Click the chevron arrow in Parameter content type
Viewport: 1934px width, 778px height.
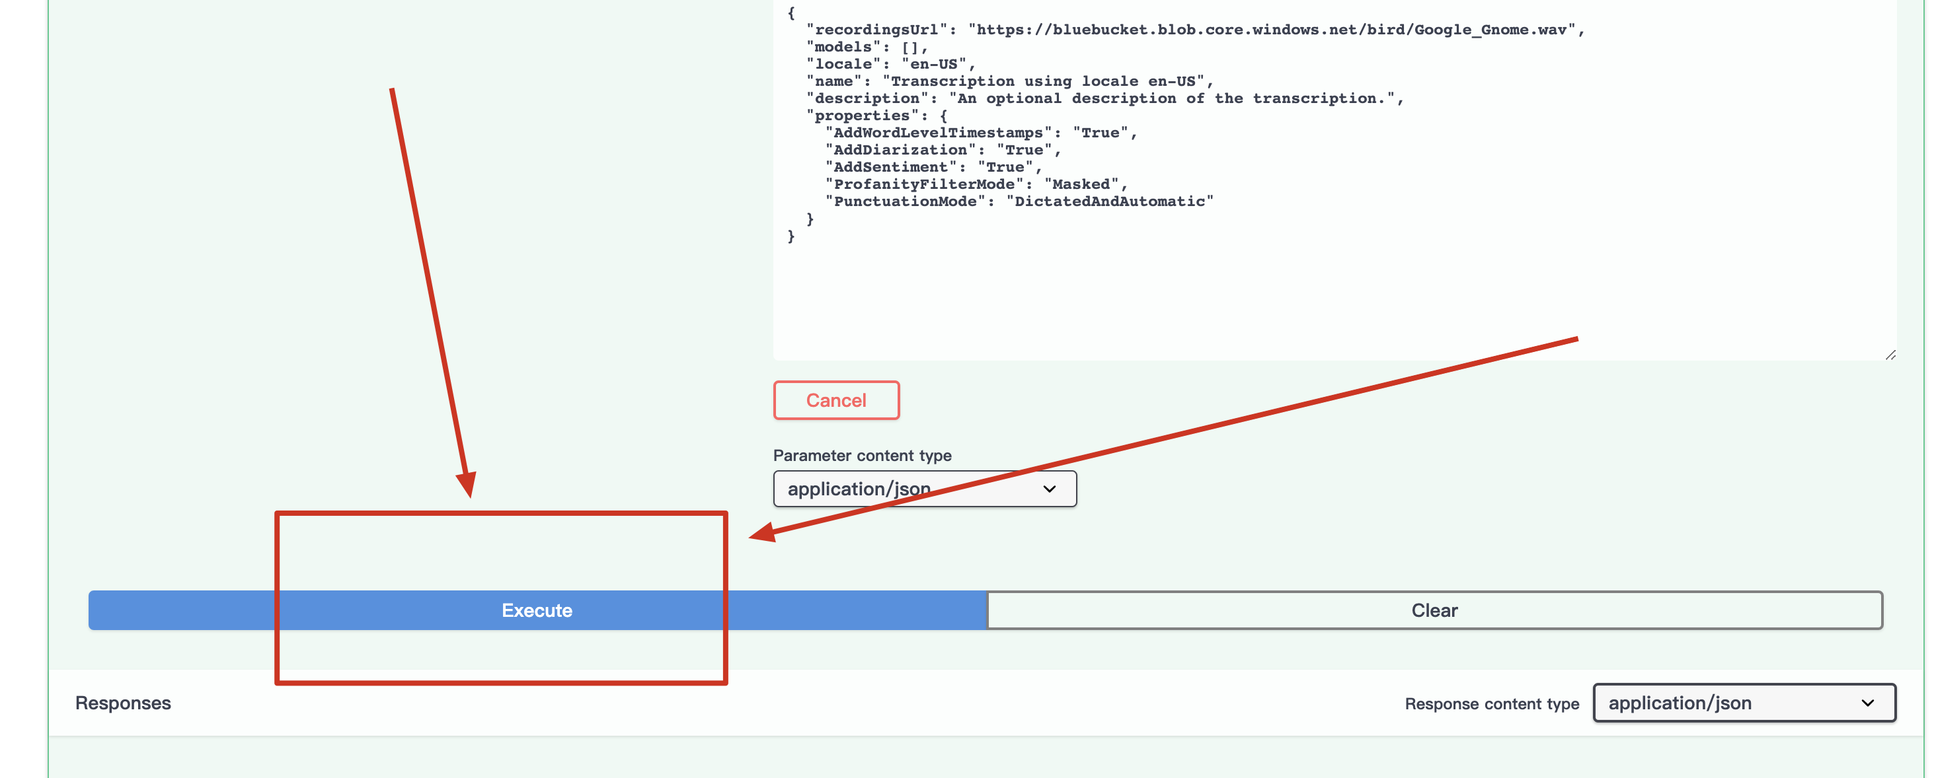[1049, 489]
